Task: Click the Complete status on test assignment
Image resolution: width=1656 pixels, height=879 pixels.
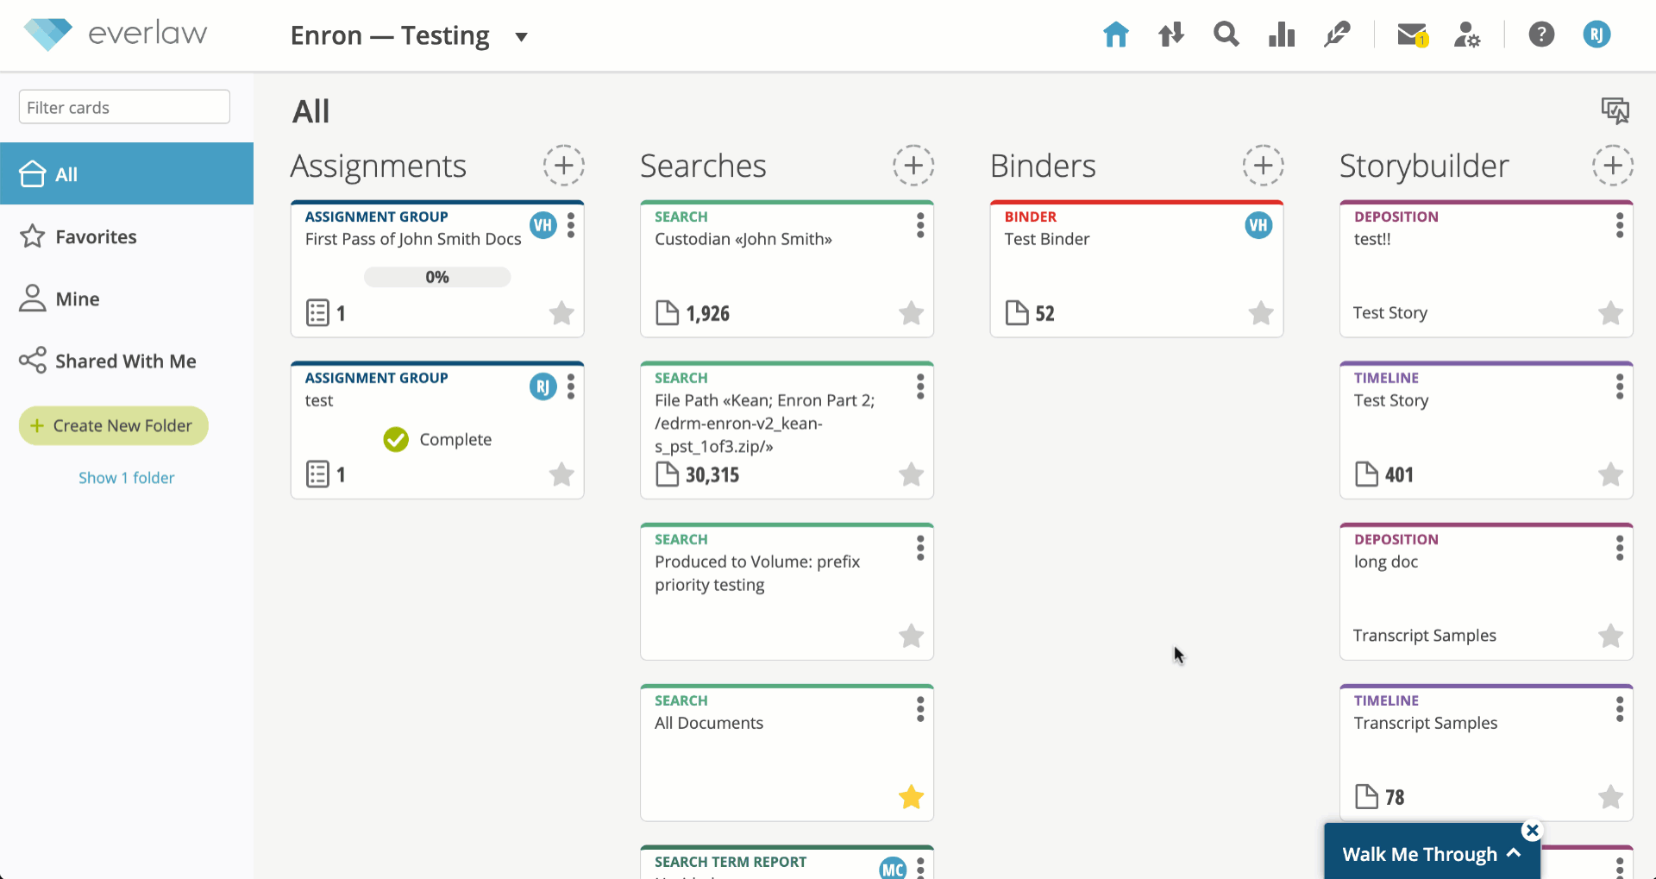Action: (x=437, y=439)
